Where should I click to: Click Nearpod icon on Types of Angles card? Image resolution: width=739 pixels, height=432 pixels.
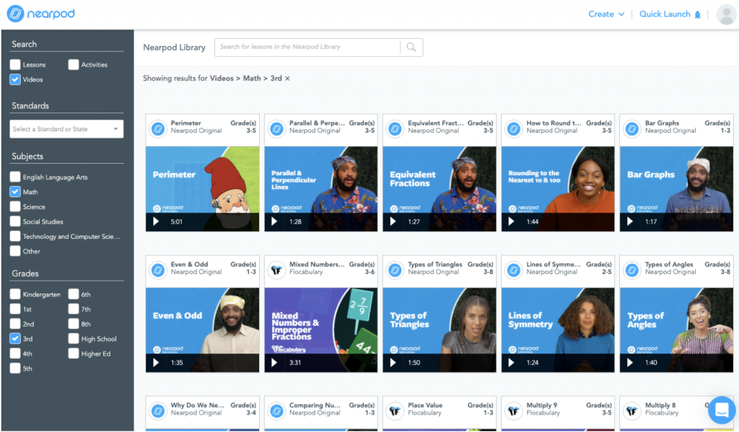[x=632, y=270]
